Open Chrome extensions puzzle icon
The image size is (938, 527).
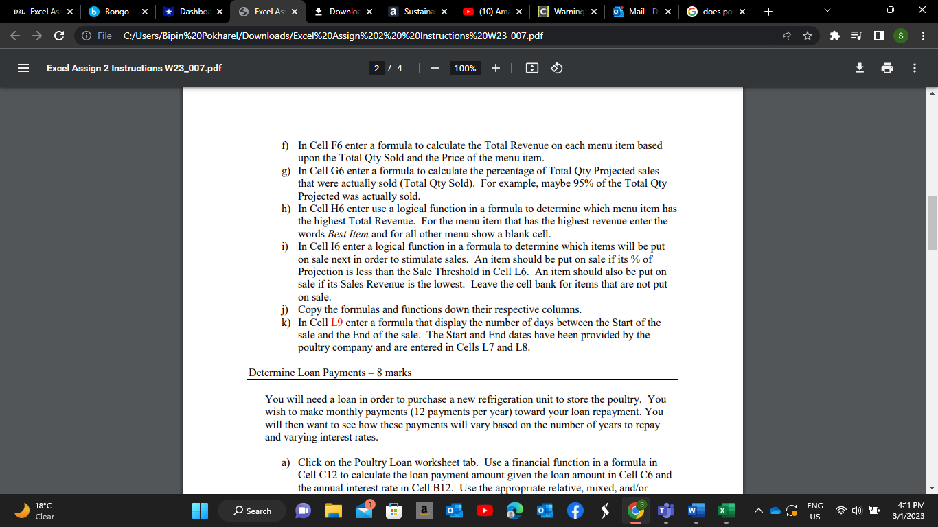835,36
